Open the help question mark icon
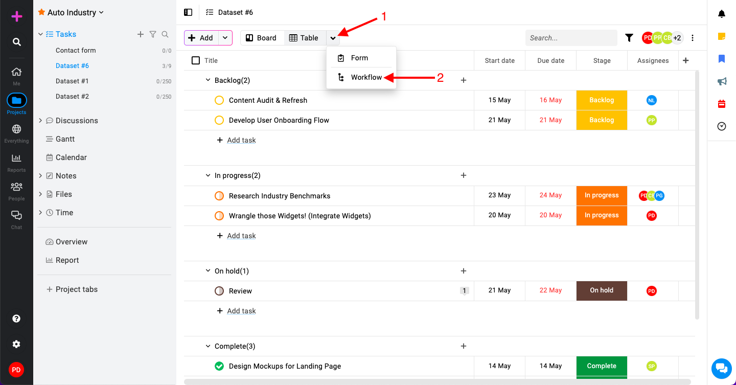Viewport: 736px width, 385px height. coord(16,319)
